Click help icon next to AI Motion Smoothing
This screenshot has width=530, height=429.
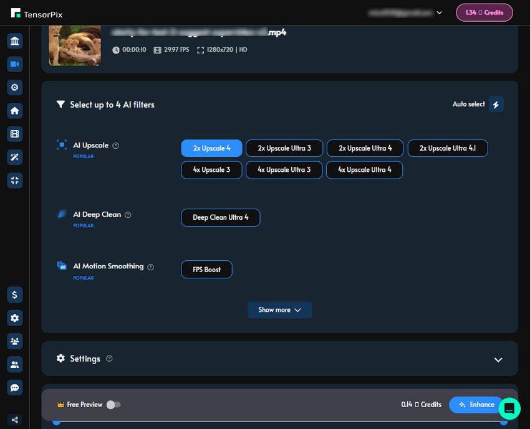point(151,267)
